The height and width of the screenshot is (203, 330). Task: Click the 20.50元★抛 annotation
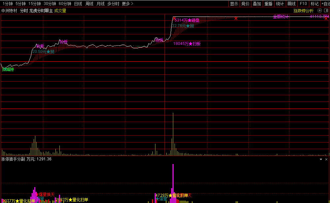point(43,52)
